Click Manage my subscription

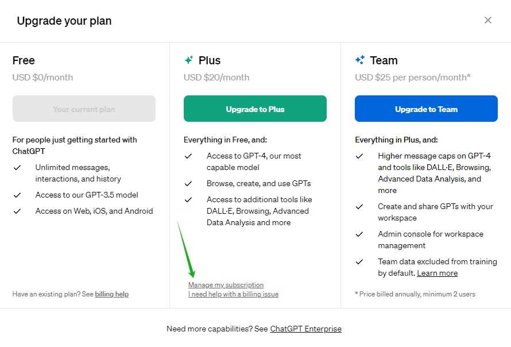pyautogui.click(x=226, y=285)
